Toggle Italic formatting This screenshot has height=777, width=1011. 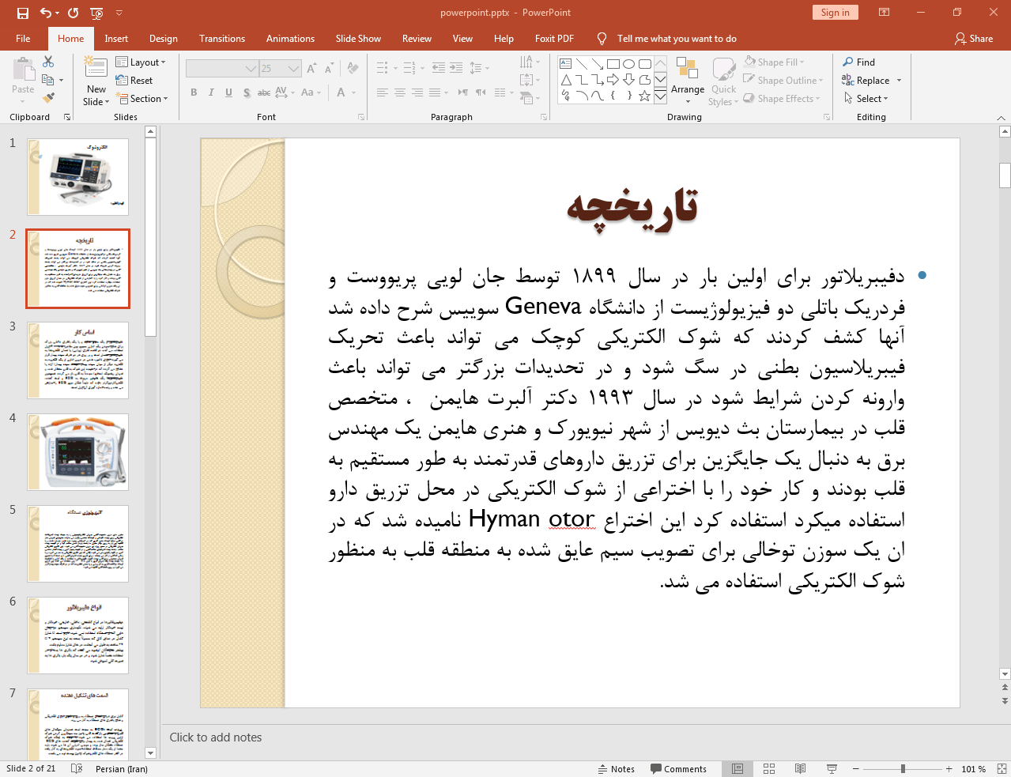(x=211, y=92)
